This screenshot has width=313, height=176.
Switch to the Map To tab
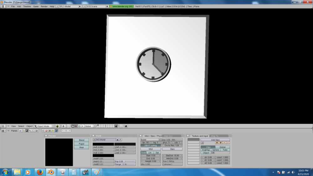(215, 136)
